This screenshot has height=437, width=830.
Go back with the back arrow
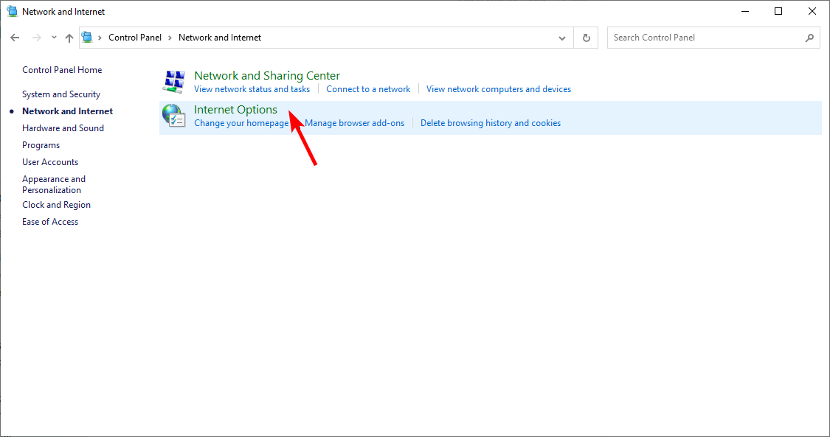pyautogui.click(x=15, y=38)
